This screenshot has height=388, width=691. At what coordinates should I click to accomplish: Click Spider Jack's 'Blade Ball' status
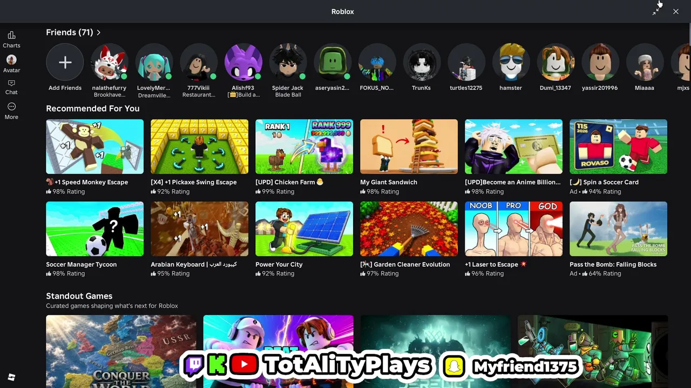click(x=288, y=95)
